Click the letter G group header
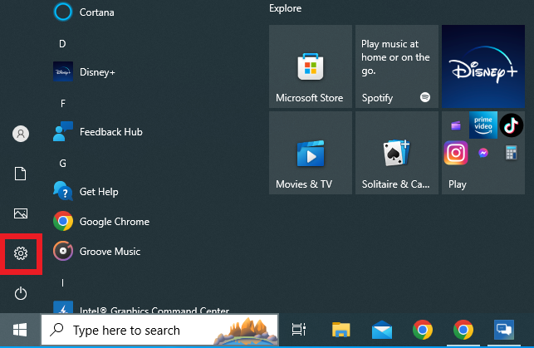This screenshot has height=348, width=534. pos(62,164)
